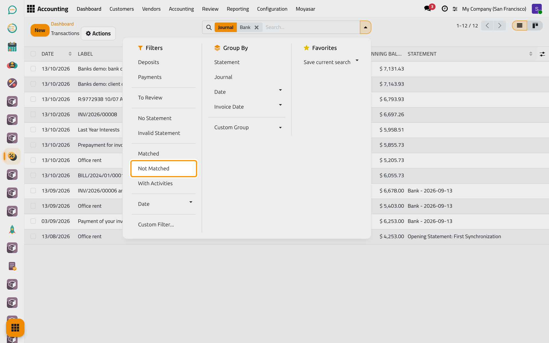Click in the Search input field
This screenshot has width=549, height=343.
pos(311,27)
